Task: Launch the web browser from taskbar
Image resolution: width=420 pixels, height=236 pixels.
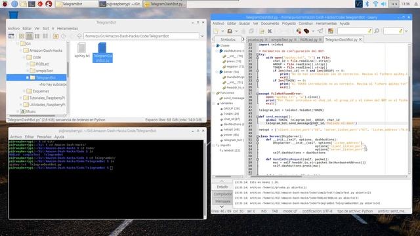Action: [x=14, y=4]
